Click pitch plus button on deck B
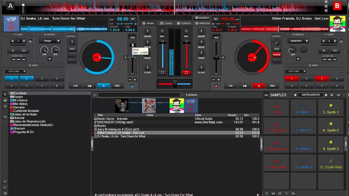Viewport: 349px width, 196px height. coord(219,80)
